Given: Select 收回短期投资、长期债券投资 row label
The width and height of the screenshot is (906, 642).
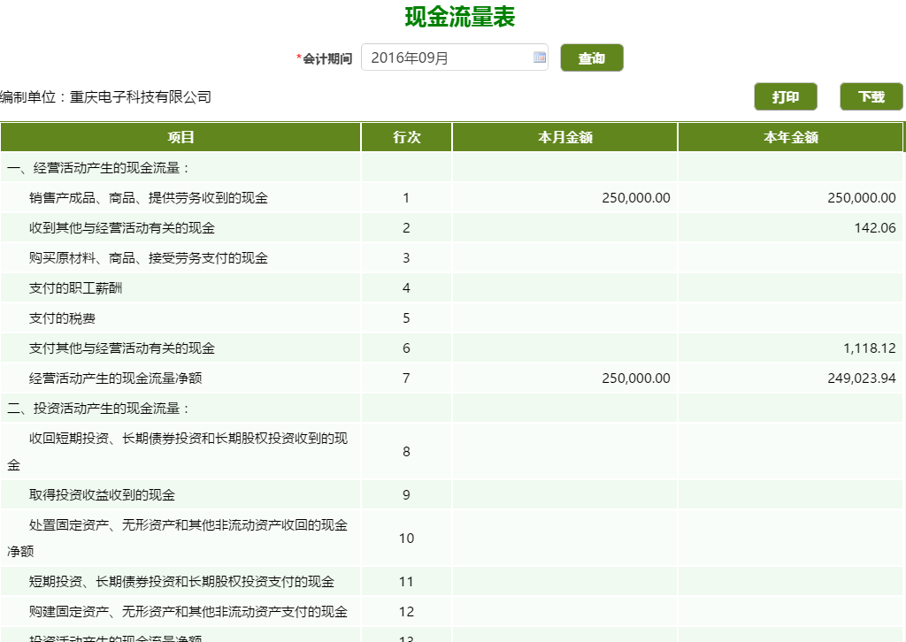Looking at the screenshot, I should tap(177, 452).
